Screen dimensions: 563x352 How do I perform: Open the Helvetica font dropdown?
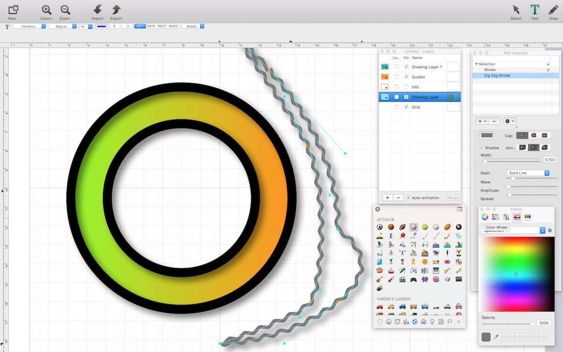coord(30,26)
